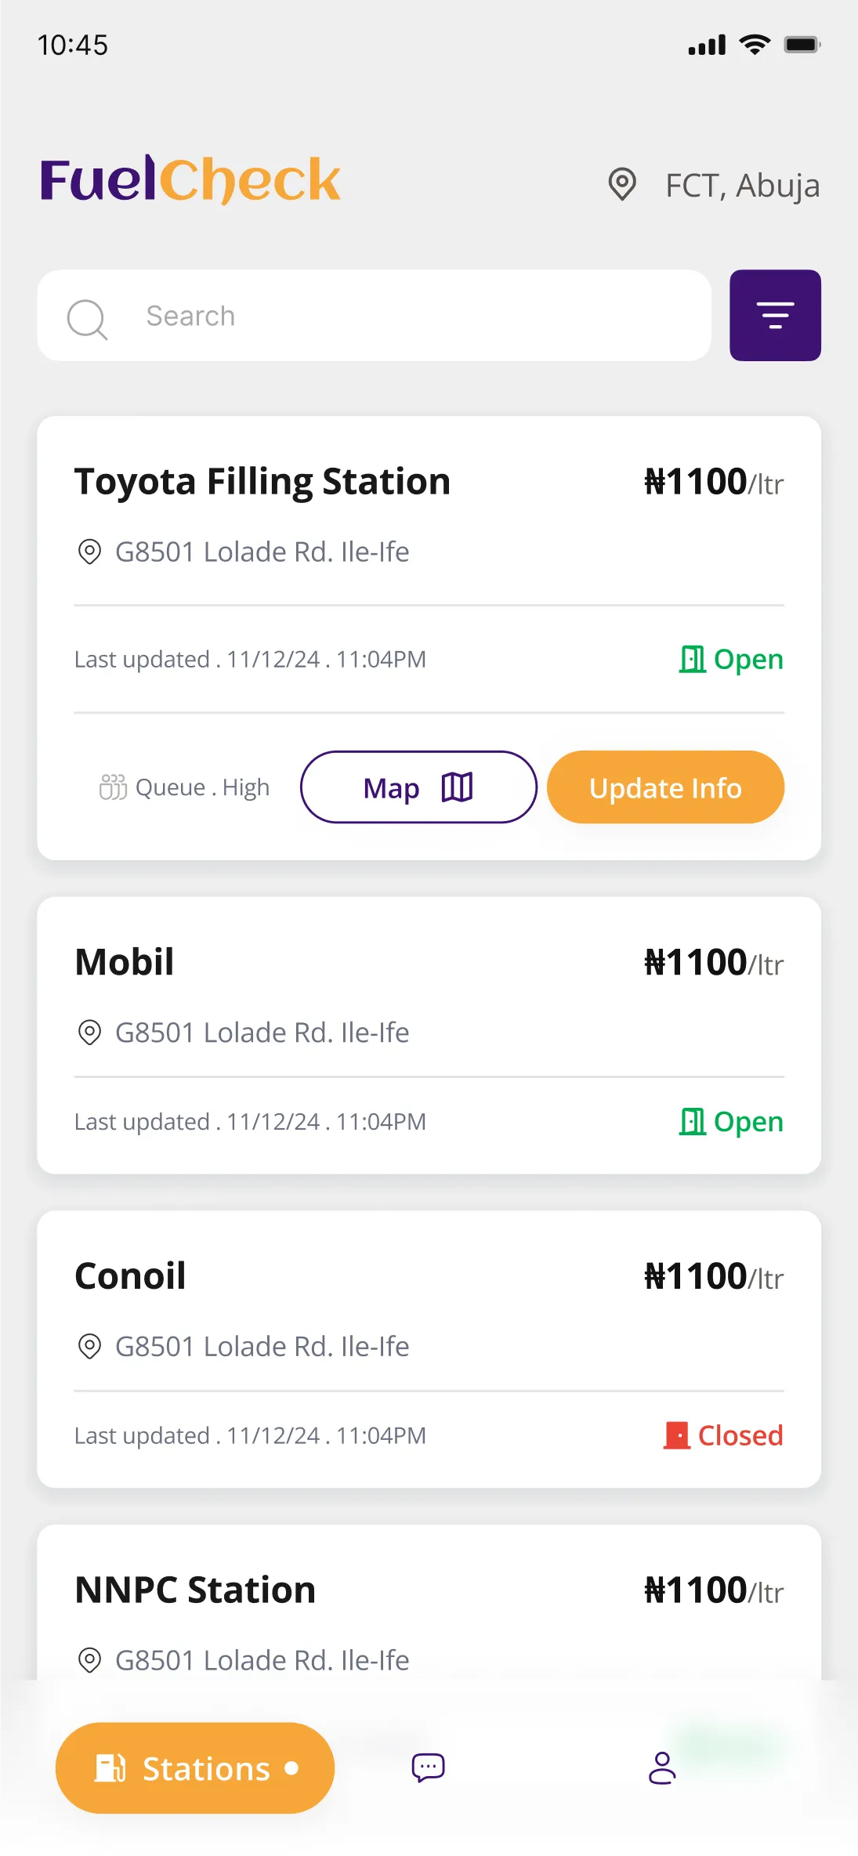Open the filter options button

(775, 315)
